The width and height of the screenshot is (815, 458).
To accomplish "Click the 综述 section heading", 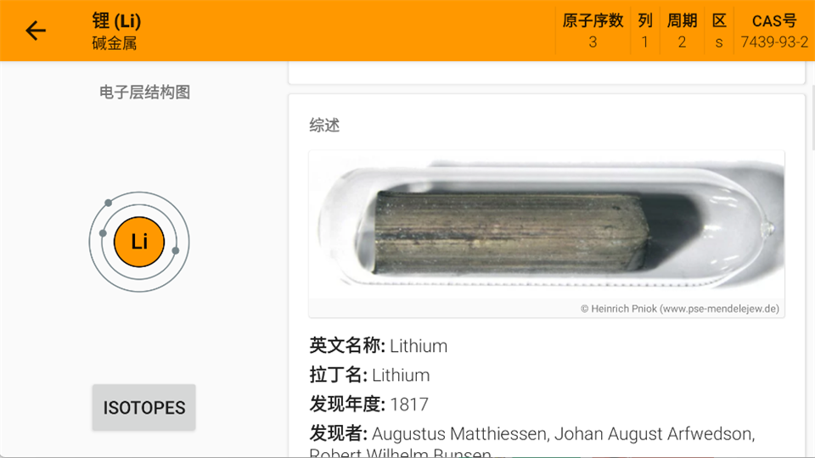I will click(x=324, y=126).
